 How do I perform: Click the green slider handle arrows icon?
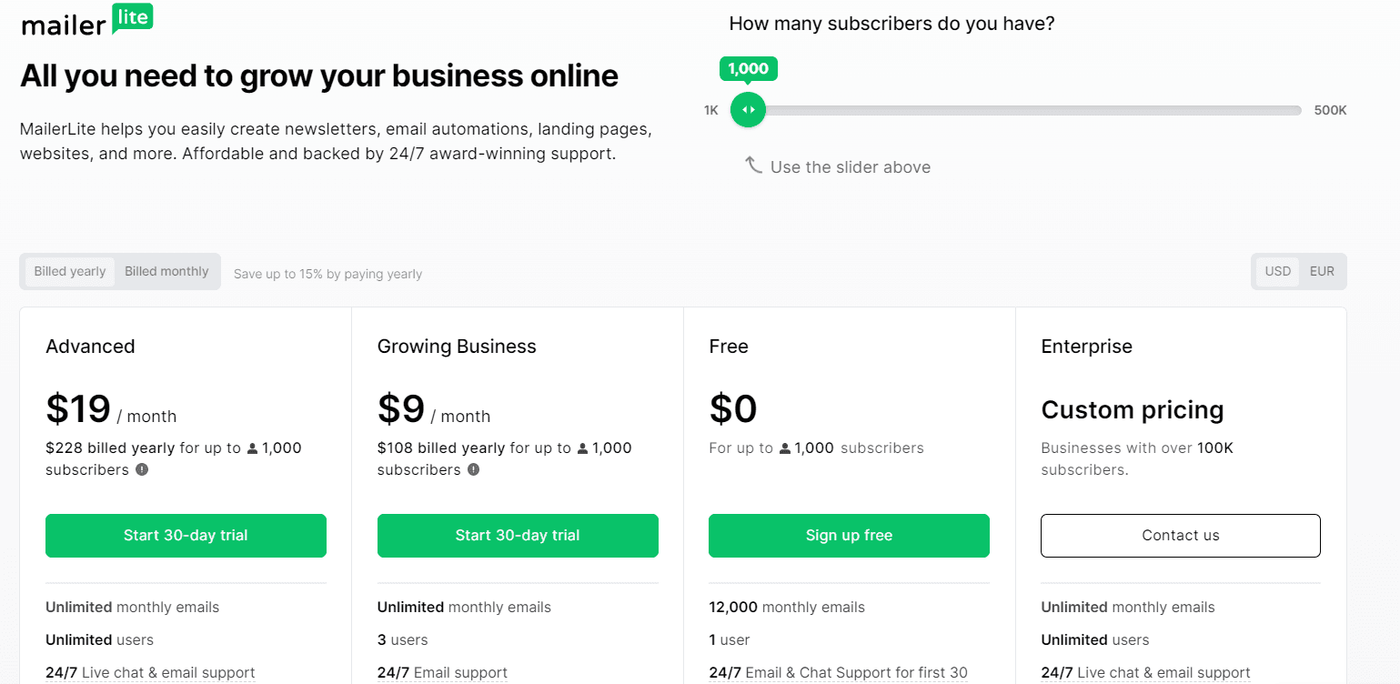pyautogui.click(x=748, y=109)
